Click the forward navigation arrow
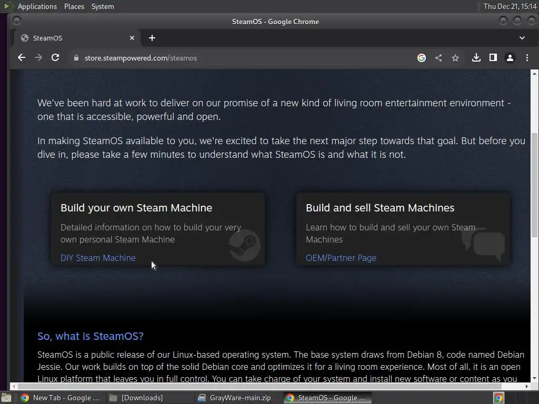The height and width of the screenshot is (404, 539). coord(38,58)
